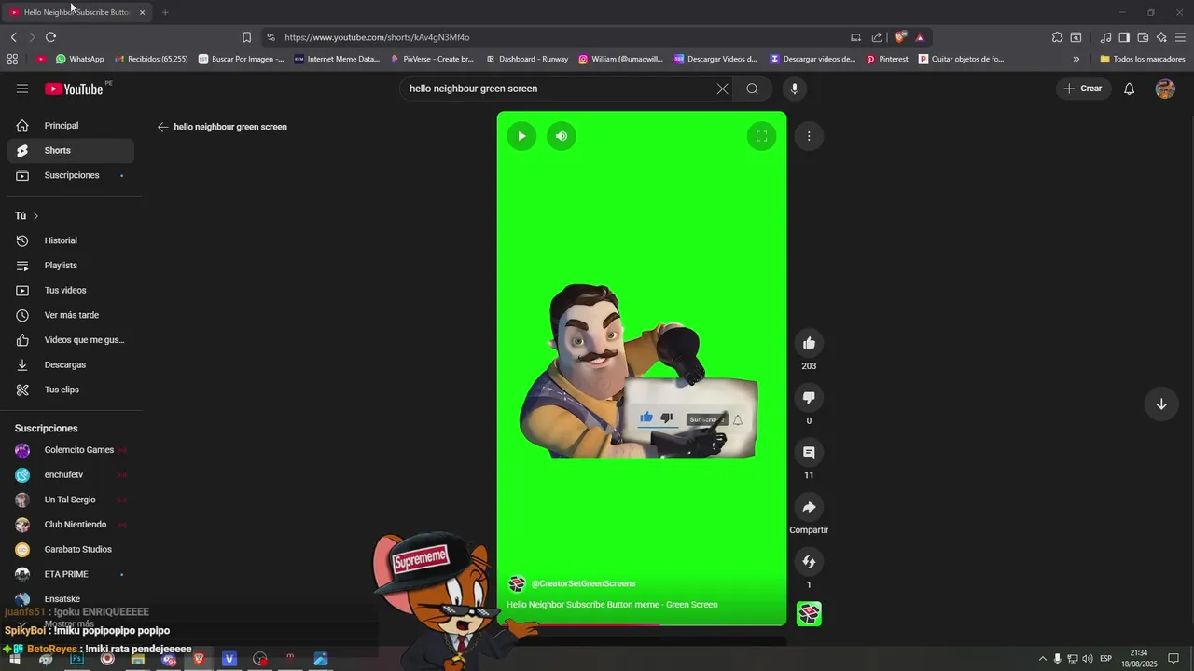This screenshot has width=1194, height=671.
Task: Open Videos que me gustan
Action: 71,340
